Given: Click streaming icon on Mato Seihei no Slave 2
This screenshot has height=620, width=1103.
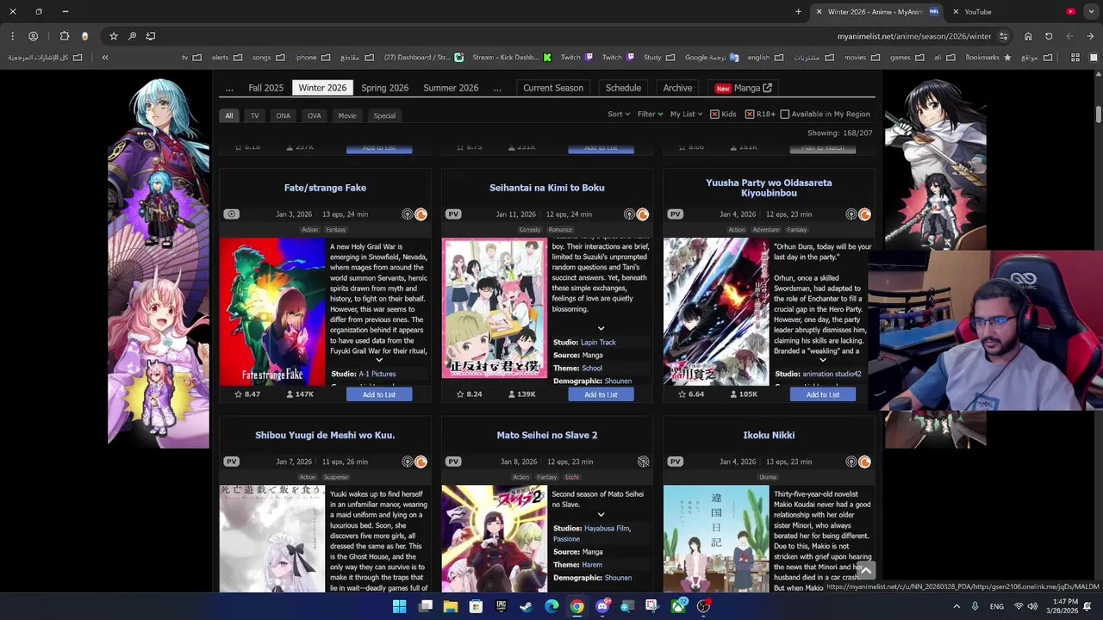Looking at the screenshot, I should (x=643, y=462).
